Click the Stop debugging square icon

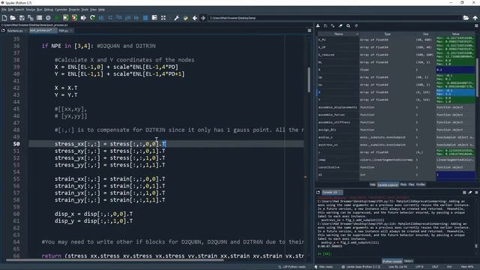(145, 18)
